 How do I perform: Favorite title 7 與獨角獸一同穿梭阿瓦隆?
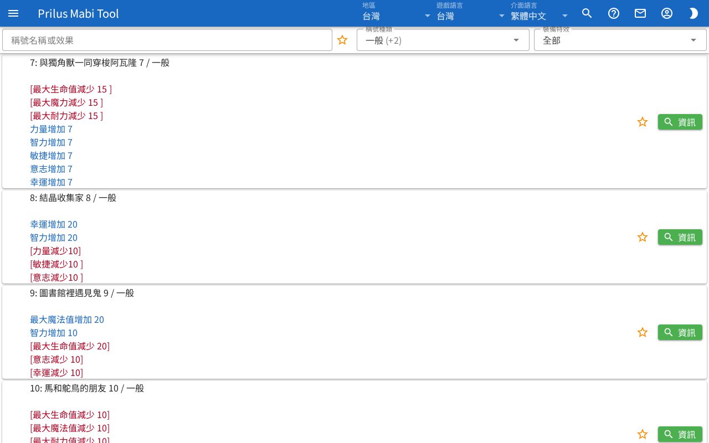643,122
